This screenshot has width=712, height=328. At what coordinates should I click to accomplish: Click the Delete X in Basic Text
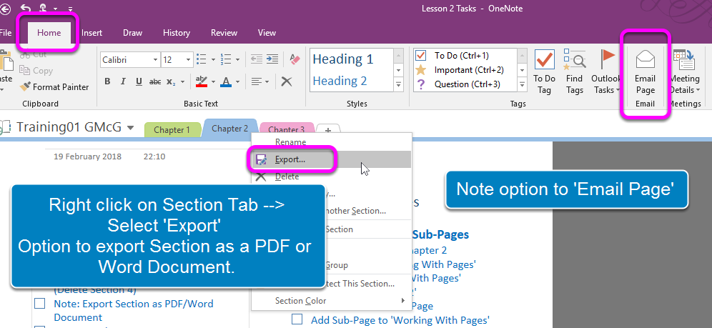coord(286,81)
